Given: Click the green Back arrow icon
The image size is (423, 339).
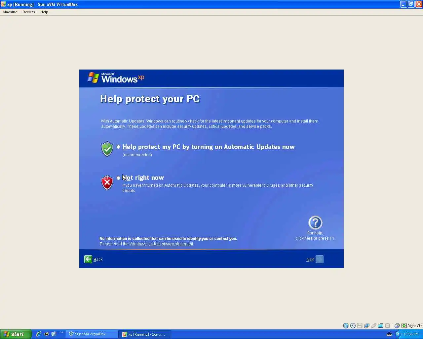Looking at the screenshot, I should pos(88,259).
